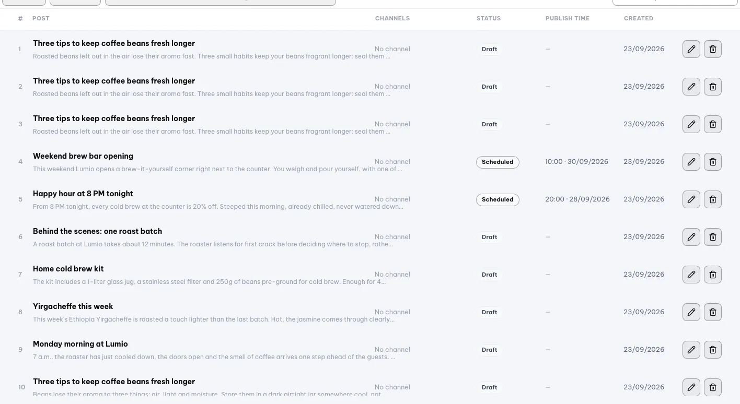
Task: Edit post number 2 with the pencil icon
Action: [x=691, y=87]
